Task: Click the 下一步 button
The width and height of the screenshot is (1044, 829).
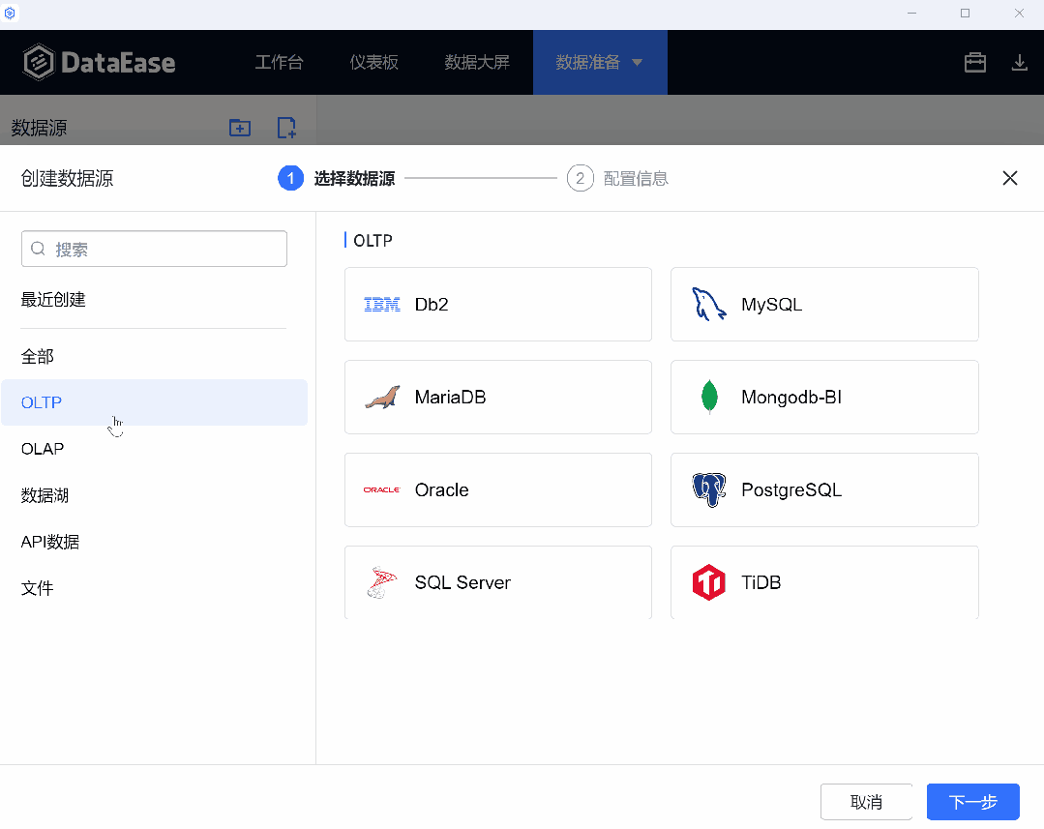Action: point(972,801)
